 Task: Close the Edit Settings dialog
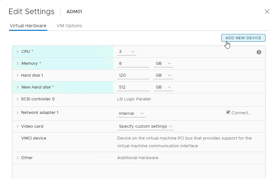click(267, 12)
